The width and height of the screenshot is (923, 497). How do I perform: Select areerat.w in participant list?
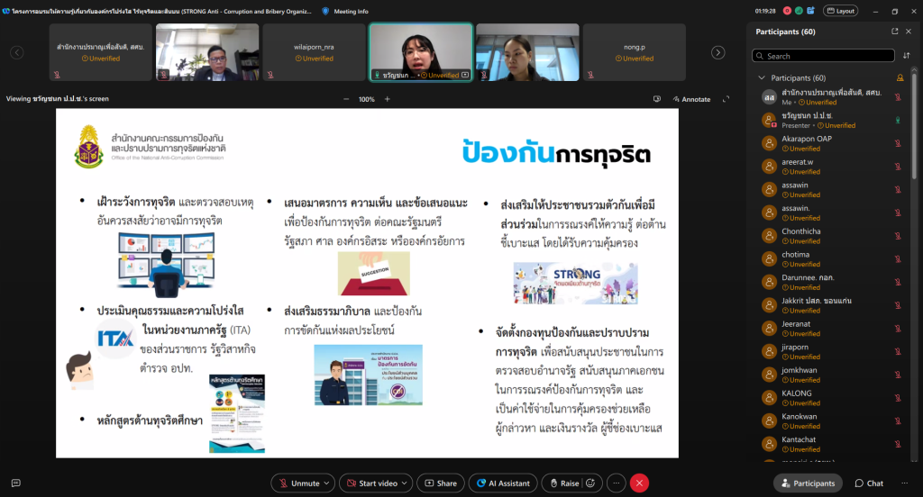pyautogui.click(x=832, y=166)
